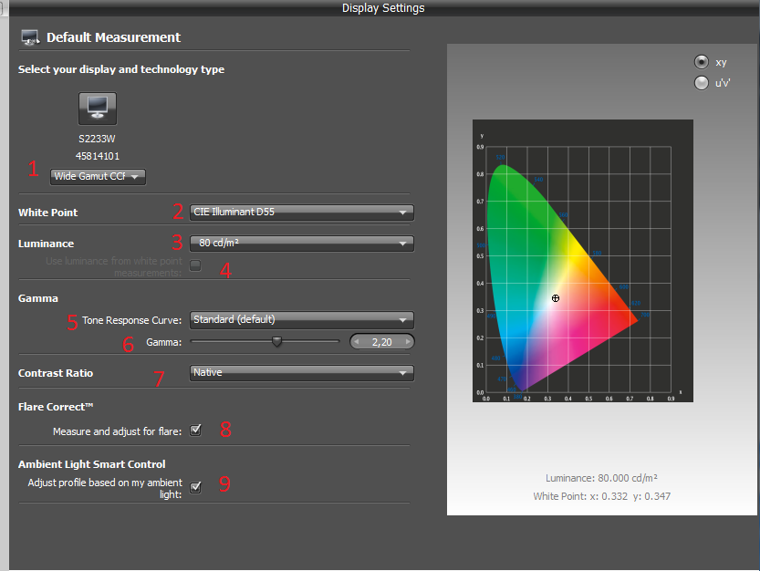Expand the Luminance 80 cd/m² dropdown
Screen dimensions: 760x571
[301, 244]
